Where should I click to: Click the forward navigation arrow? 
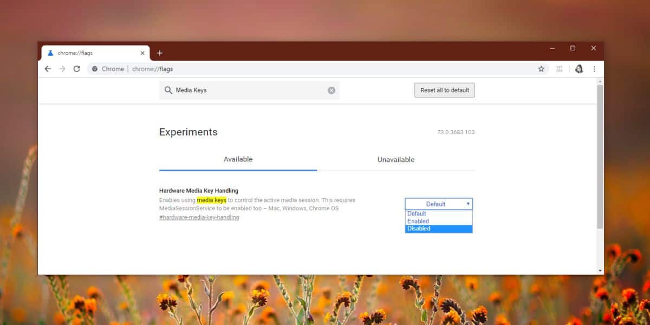(62, 69)
